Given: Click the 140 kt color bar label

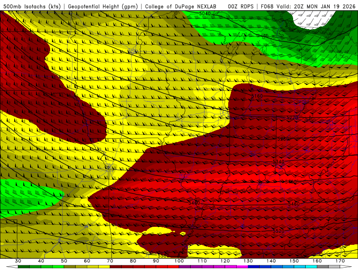Looking at the screenshot, I should [x=271, y=261].
